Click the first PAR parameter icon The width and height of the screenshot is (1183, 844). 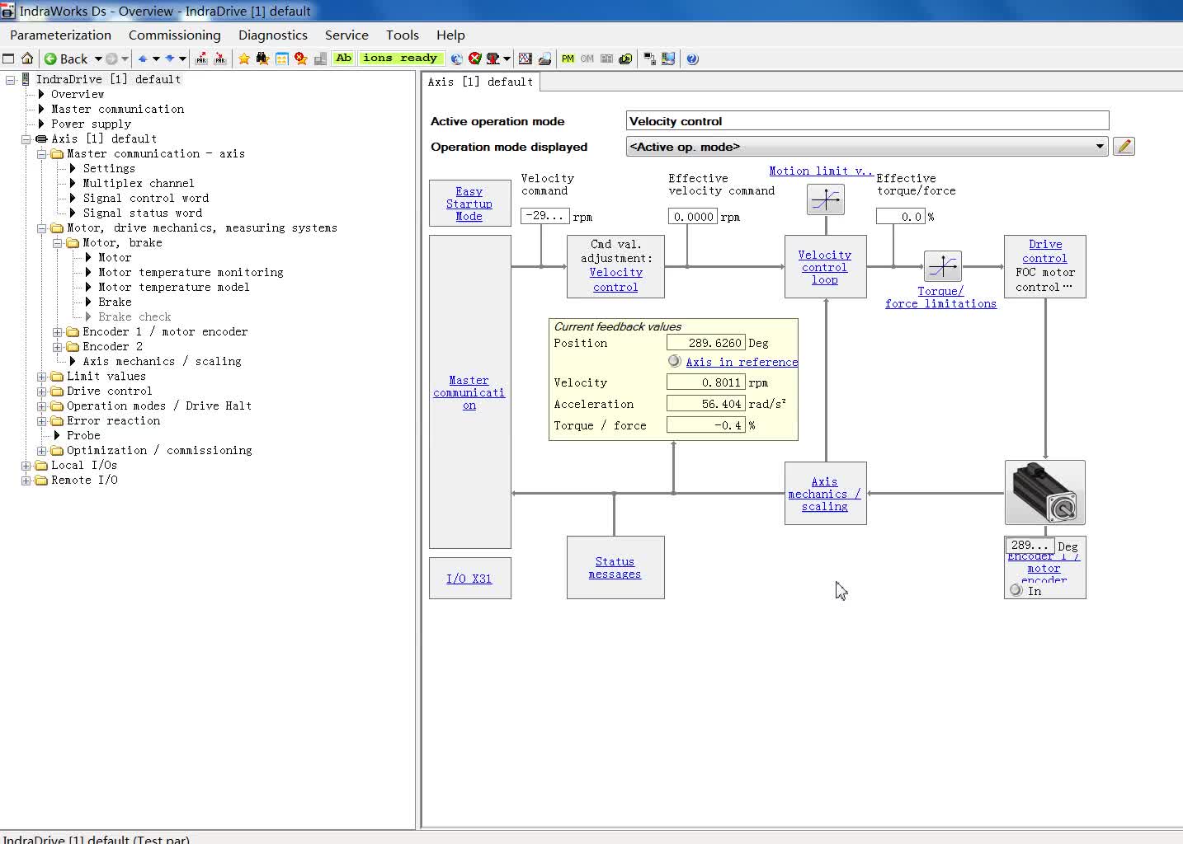pos(201,59)
